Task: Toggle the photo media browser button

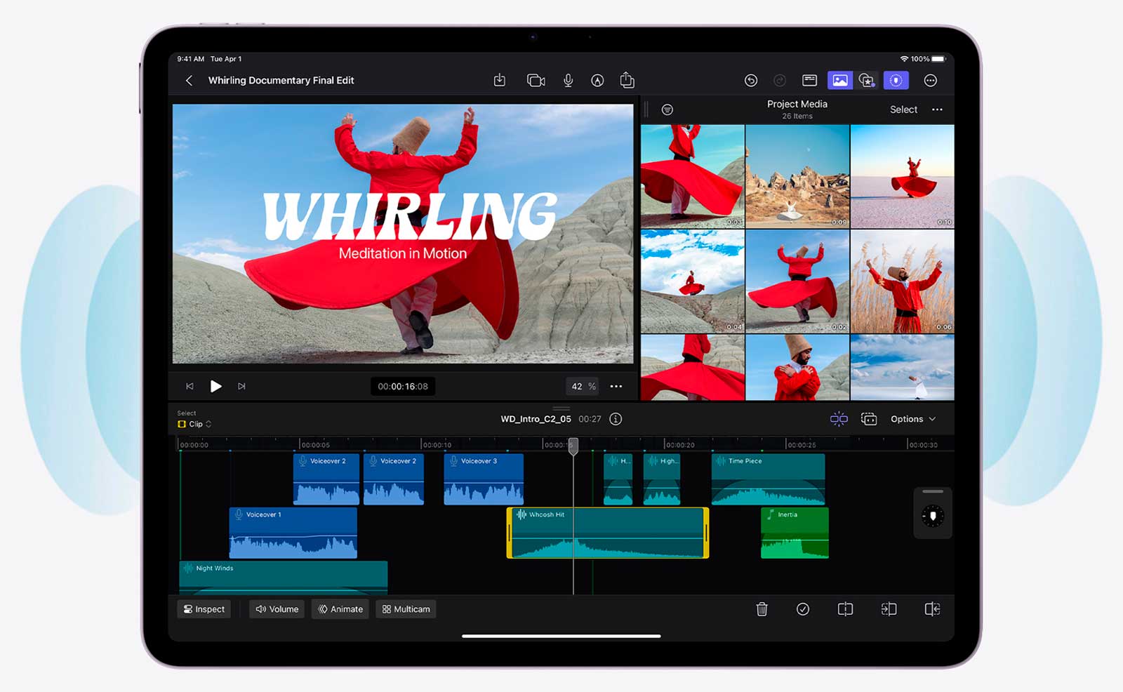Action: coord(839,81)
